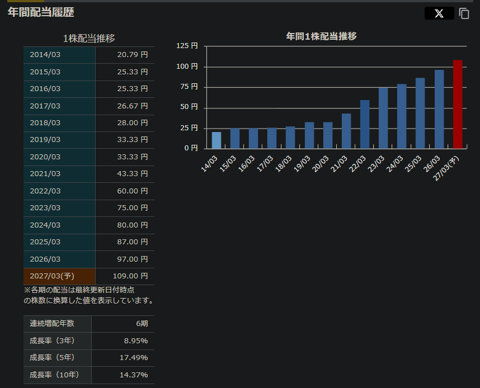Select the 2017/03 row label
Viewport: 480px width, 388px height.
click(x=45, y=106)
